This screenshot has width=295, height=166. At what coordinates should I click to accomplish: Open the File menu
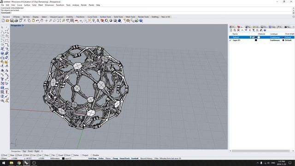click(x=2, y=5)
